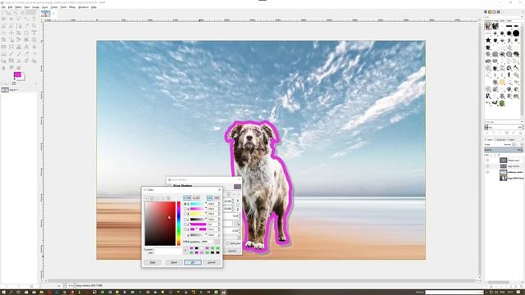525x295 pixels.
Task: Select the magenta gradient channel radio button
Action: tap(185, 209)
